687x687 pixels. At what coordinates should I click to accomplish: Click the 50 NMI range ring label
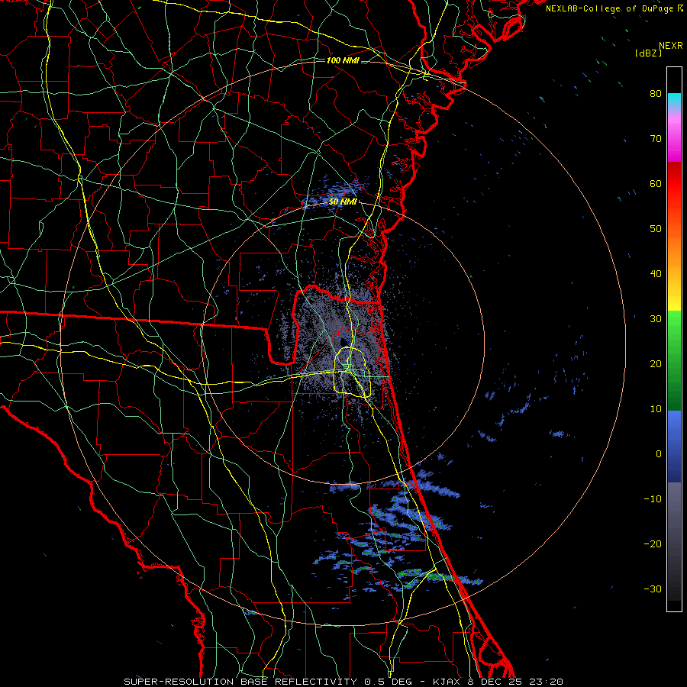tap(343, 202)
